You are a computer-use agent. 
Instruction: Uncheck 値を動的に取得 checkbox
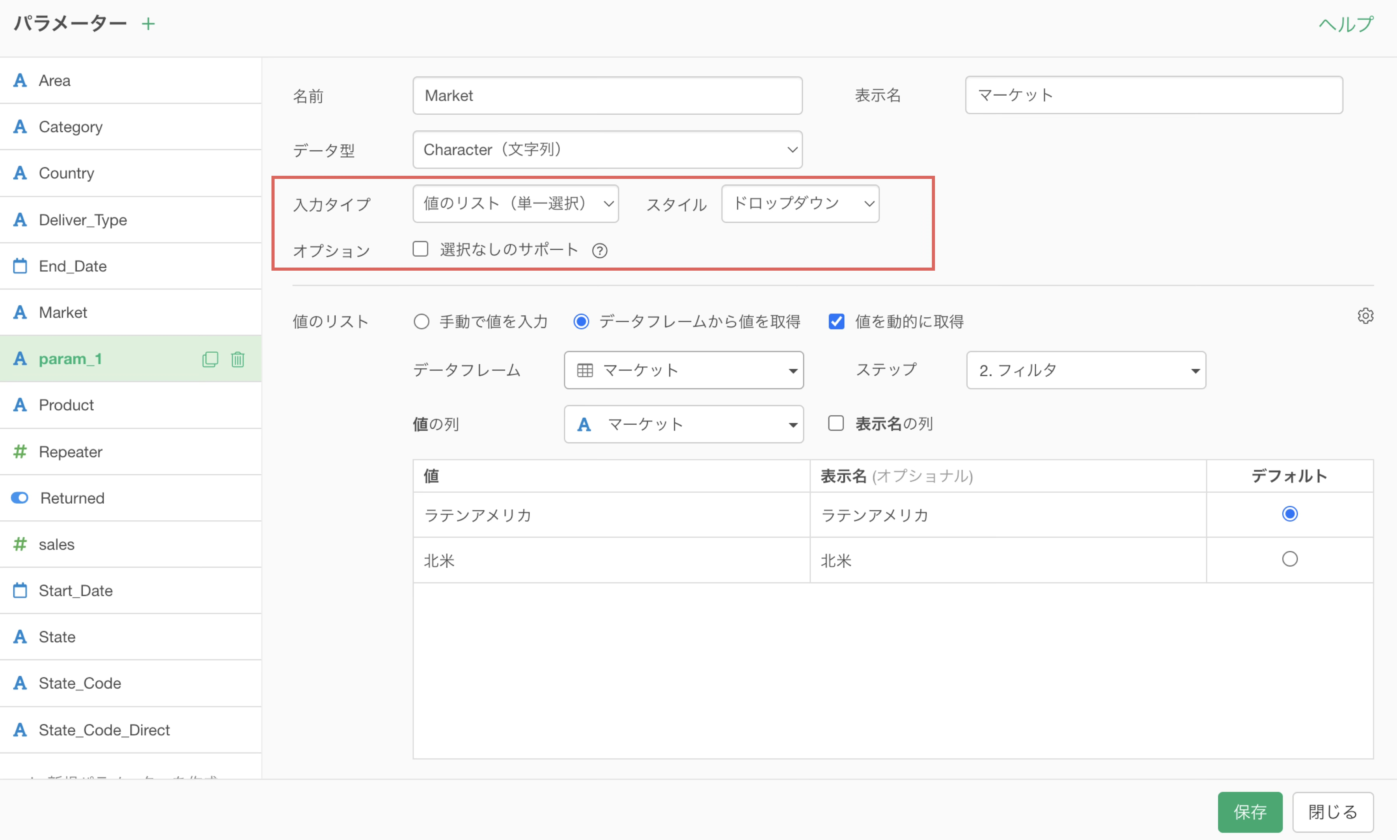[x=836, y=322]
